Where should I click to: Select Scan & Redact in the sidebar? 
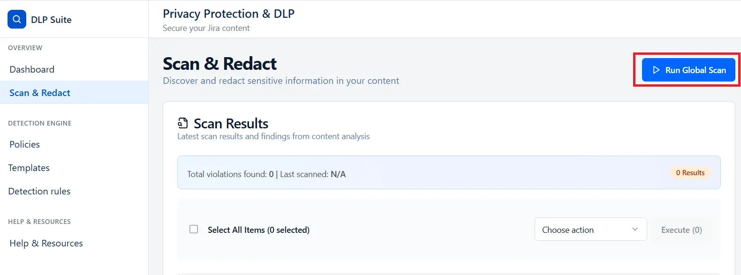pyautogui.click(x=39, y=92)
